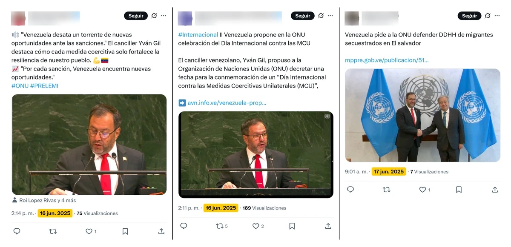The height and width of the screenshot is (247, 511).
Task: Open the more options menu on first post
Action: tap(164, 16)
